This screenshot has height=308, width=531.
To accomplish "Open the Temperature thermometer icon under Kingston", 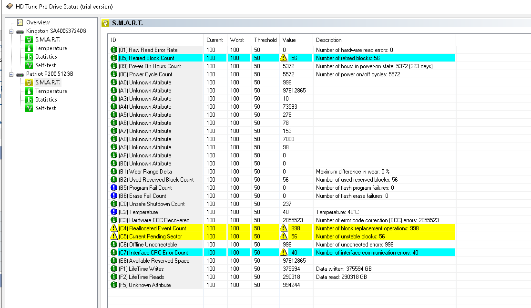I will click(29, 48).
